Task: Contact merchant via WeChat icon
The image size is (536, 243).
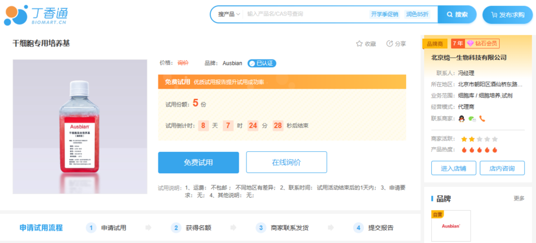Action: (x=472, y=119)
